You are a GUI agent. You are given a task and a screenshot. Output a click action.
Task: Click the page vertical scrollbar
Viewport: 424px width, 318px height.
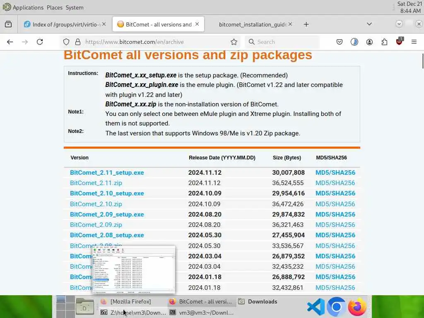[422, 61]
